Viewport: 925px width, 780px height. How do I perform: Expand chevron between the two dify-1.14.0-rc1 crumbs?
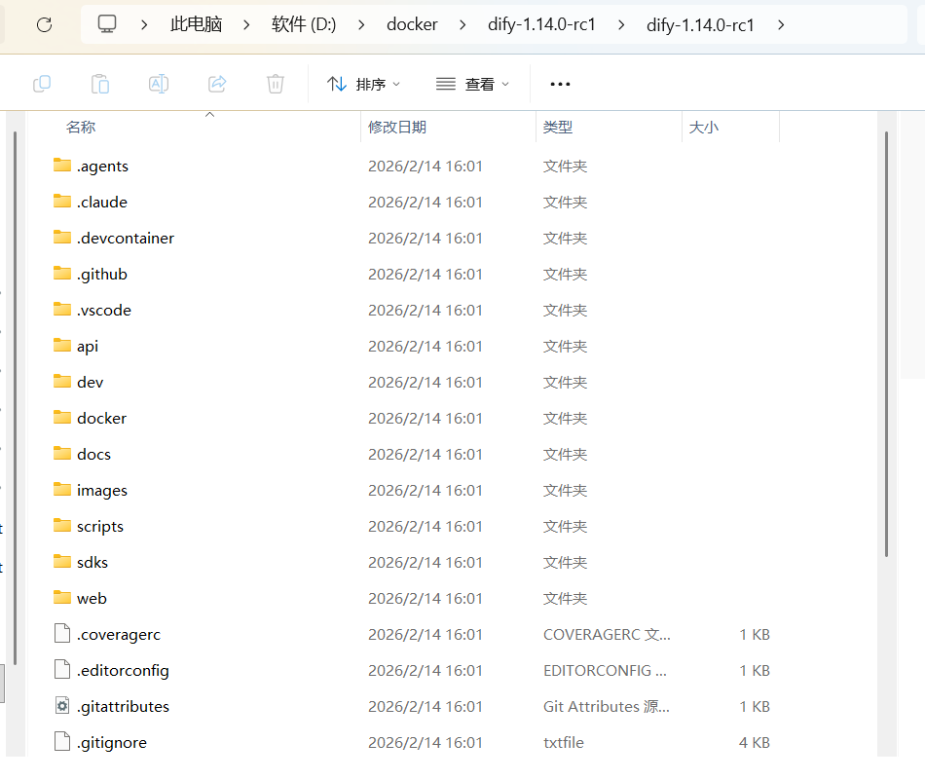[x=621, y=24]
